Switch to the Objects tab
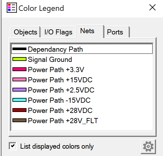The width and height of the screenshot is (163, 156). tap(26, 32)
